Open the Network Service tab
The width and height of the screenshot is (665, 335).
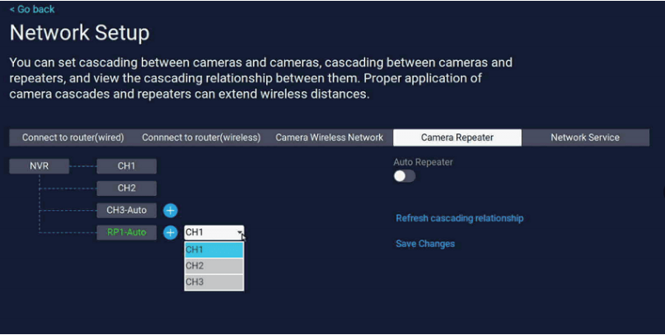tap(585, 137)
